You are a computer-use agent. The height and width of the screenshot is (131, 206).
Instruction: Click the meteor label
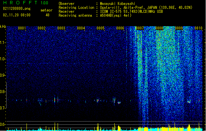pyautogui.click(x=47, y=10)
